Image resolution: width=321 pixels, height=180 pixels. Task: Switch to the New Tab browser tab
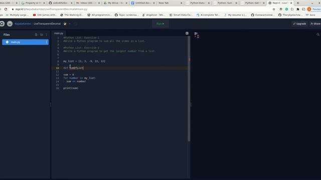point(170,3)
